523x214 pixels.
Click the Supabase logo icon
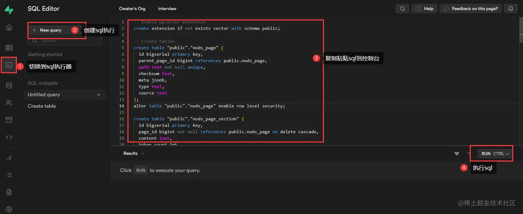click(9, 10)
